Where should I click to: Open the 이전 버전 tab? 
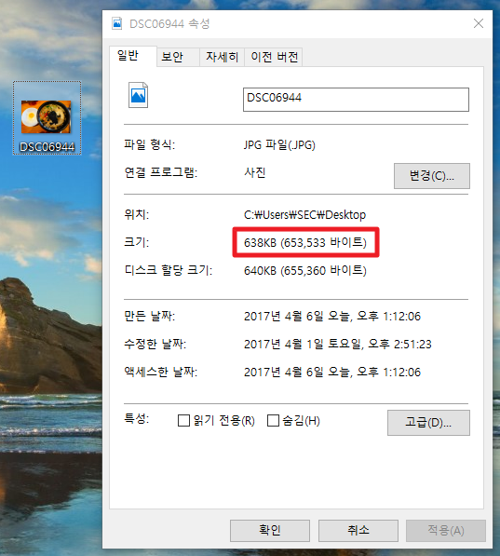[x=274, y=57]
